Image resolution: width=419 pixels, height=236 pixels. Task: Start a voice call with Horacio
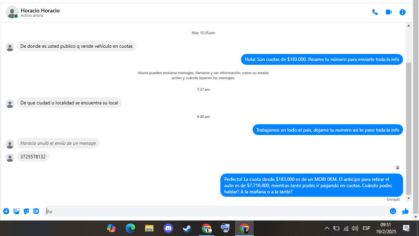pyautogui.click(x=375, y=12)
